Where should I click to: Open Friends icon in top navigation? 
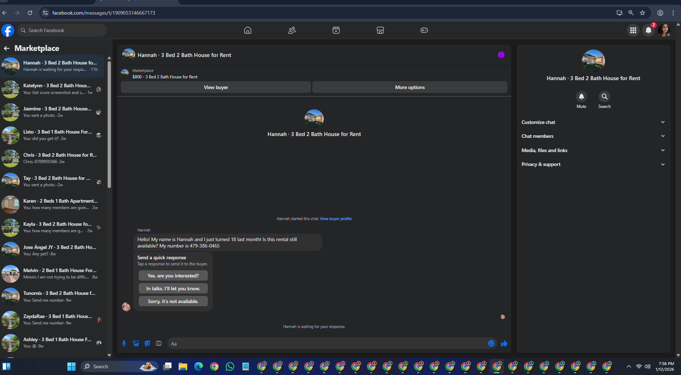coord(292,30)
